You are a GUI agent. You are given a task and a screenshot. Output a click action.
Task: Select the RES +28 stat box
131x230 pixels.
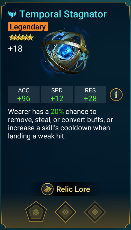click(90, 95)
